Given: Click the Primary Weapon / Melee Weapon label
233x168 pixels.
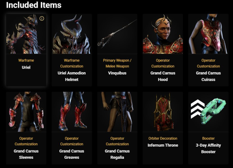Looking at the screenshot, I should pos(117,63).
